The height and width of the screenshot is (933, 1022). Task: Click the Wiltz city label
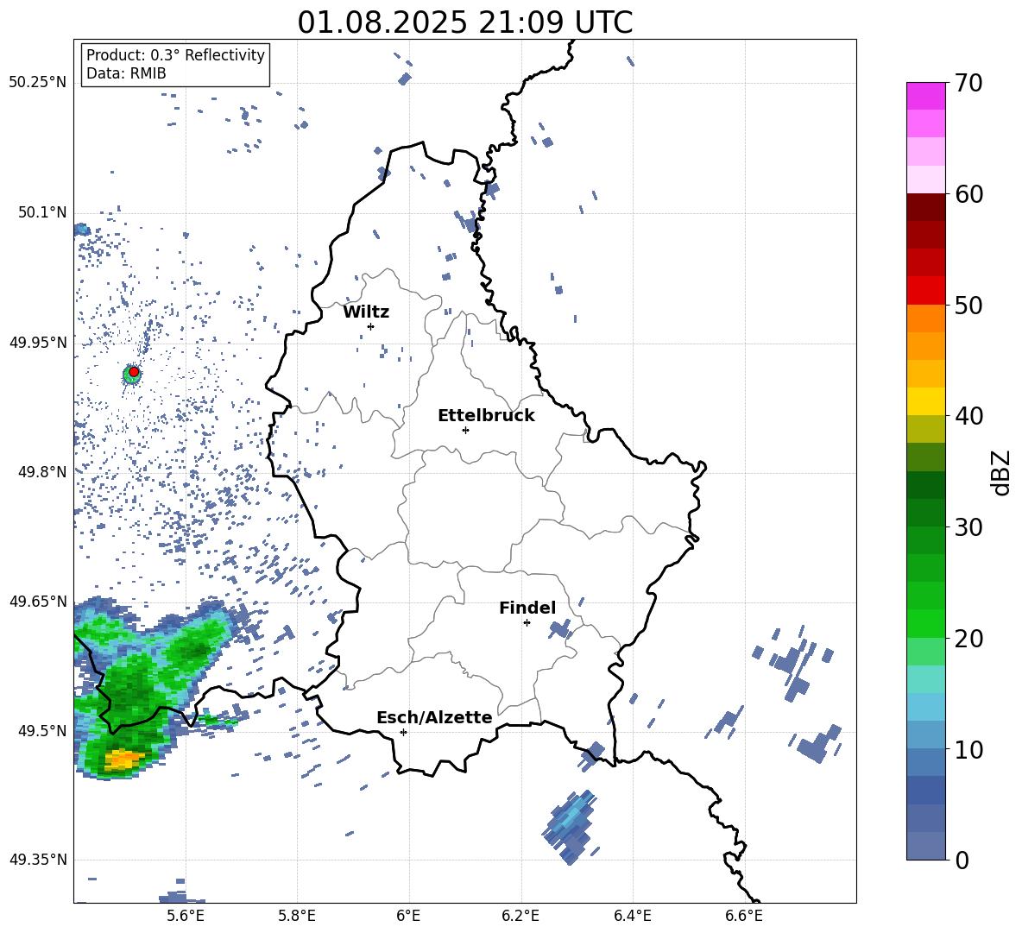tap(366, 312)
